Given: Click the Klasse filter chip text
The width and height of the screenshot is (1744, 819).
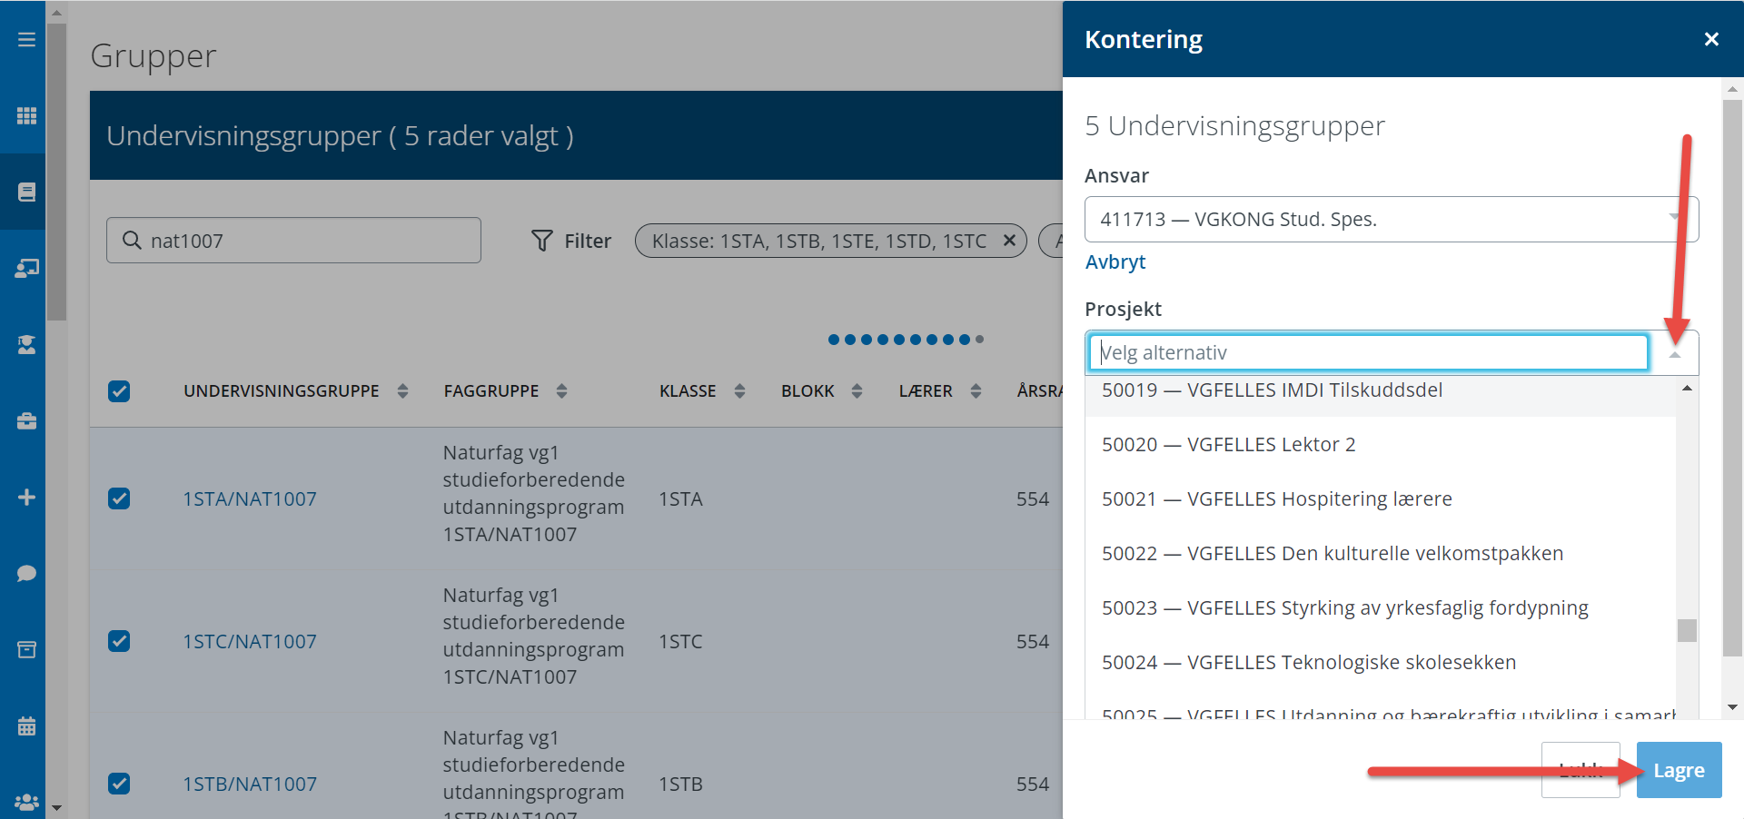Looking at the screenshot, I should click(819, 241).
